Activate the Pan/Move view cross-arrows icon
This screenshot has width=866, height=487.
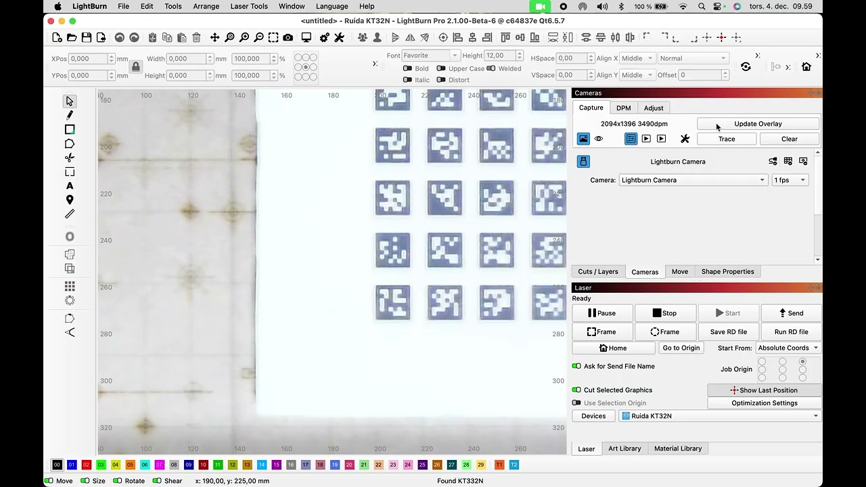[214, 38]
